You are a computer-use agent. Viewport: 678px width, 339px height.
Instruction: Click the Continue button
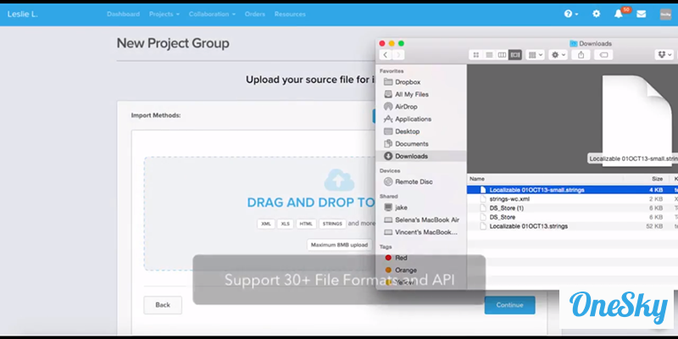click(509, 305)
